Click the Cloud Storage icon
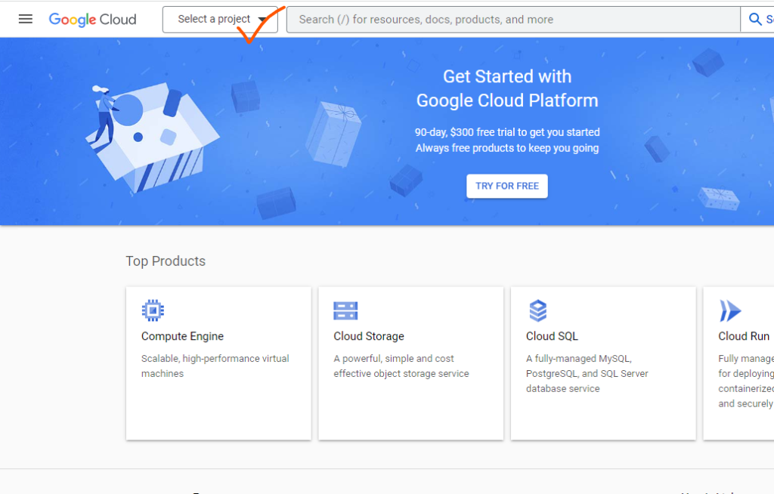The height and width of the screenshot is (494, 774). point(345,310)
